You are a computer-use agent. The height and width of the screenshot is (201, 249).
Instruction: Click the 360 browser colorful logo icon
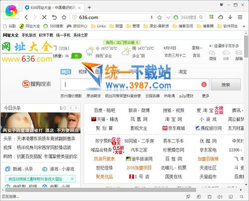click(11, 11)
